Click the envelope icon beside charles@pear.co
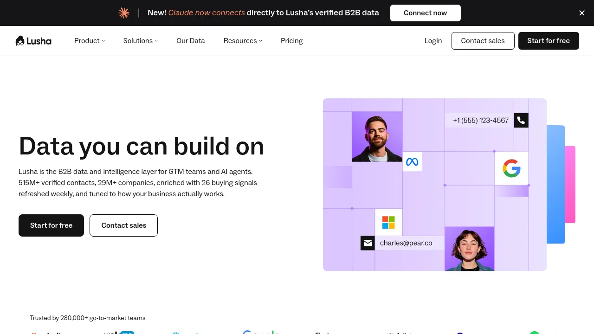 pos(368,243)
